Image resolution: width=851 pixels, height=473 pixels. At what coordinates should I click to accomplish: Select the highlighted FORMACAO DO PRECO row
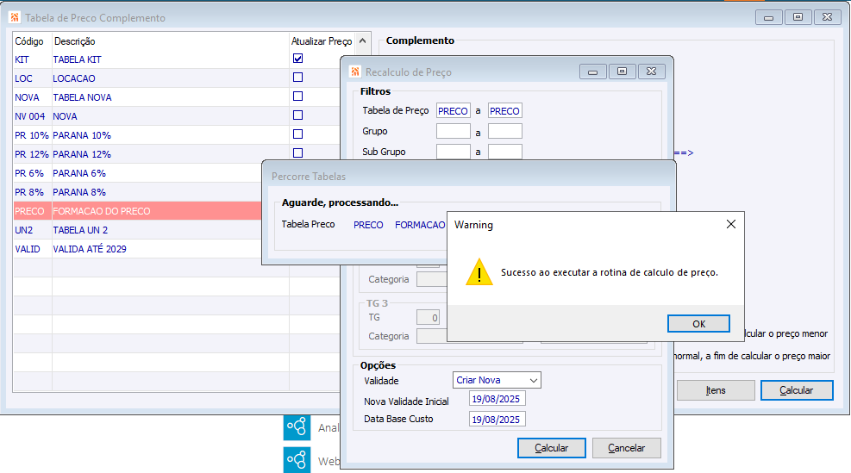tap(138, 211)
